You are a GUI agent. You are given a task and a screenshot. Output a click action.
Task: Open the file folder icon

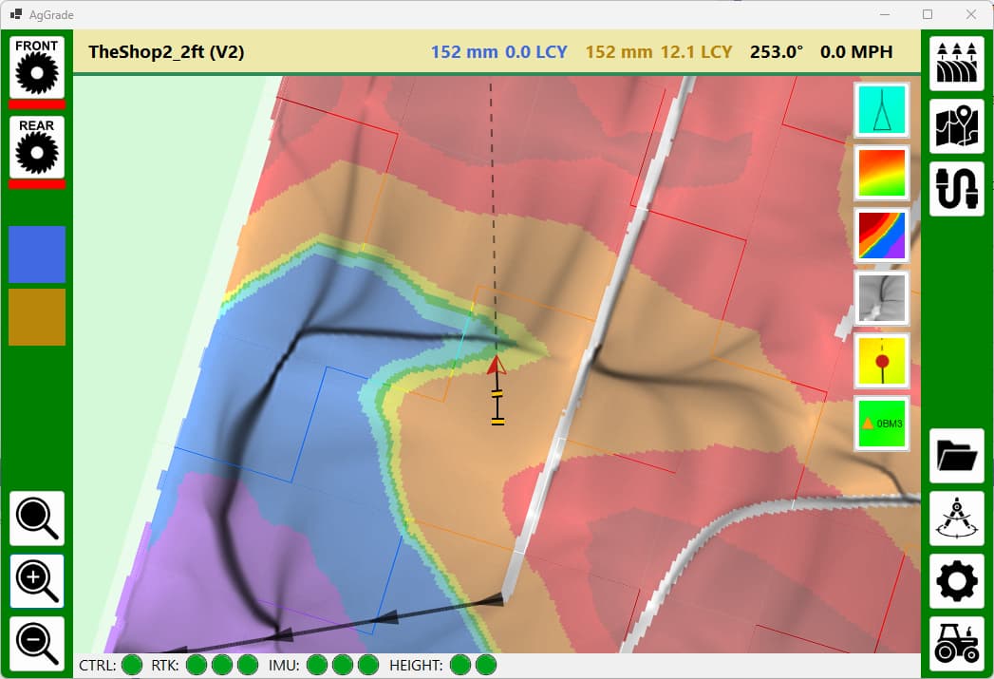tap(956, 456)
